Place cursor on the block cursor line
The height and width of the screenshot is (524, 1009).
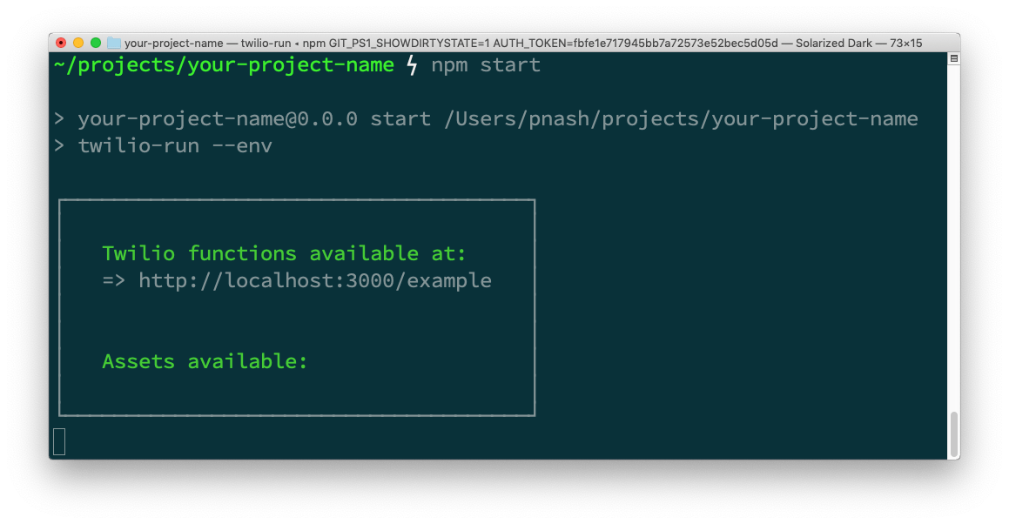point(59,442)
